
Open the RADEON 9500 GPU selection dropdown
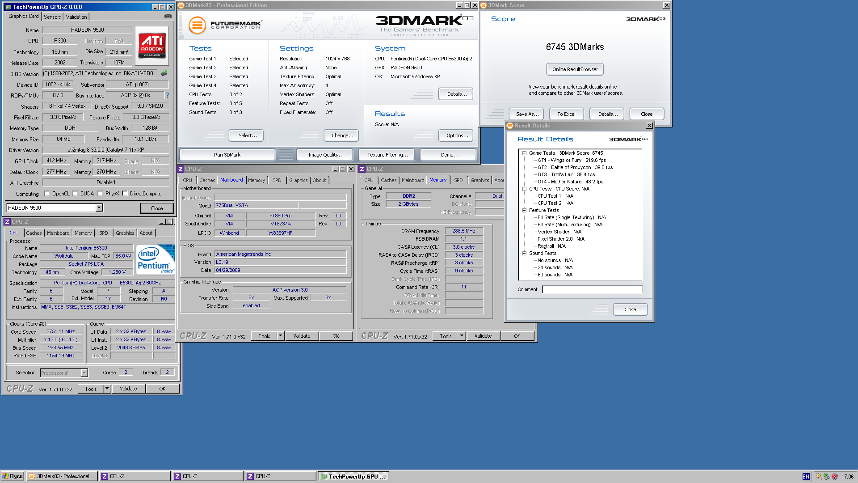(x=99, y=208)
